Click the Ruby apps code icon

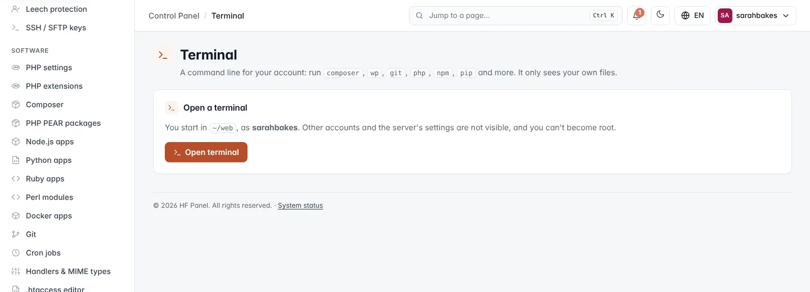click(16, 179)
